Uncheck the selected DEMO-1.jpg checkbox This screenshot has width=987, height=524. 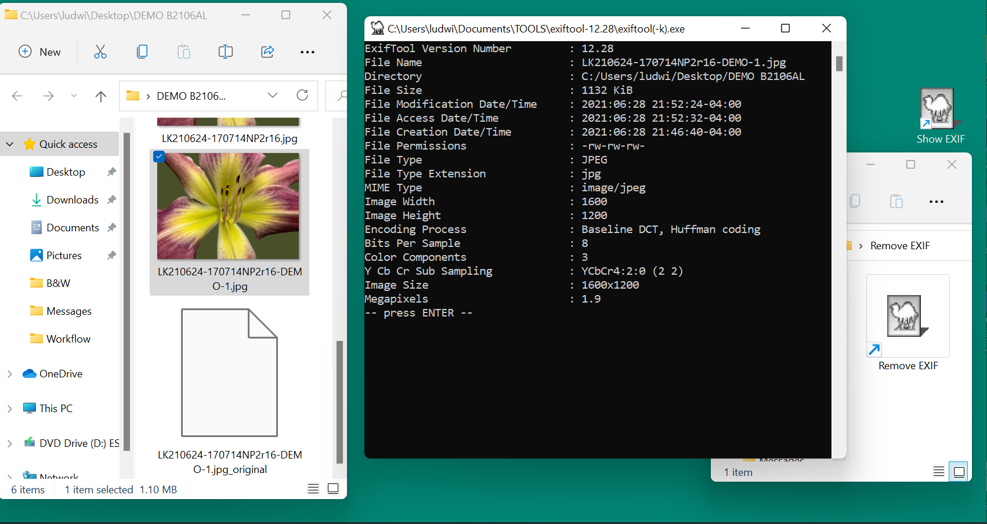click(x=159, y=157)
